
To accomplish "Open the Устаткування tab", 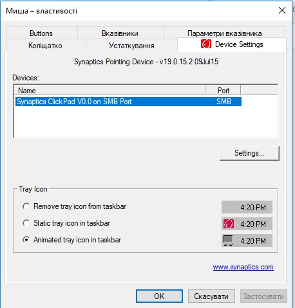I will coord(131,45).
